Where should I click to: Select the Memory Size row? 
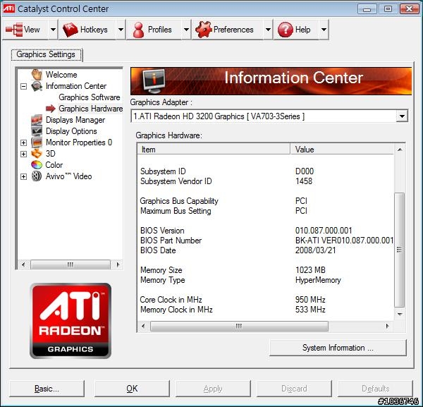(x=266, y=270)
